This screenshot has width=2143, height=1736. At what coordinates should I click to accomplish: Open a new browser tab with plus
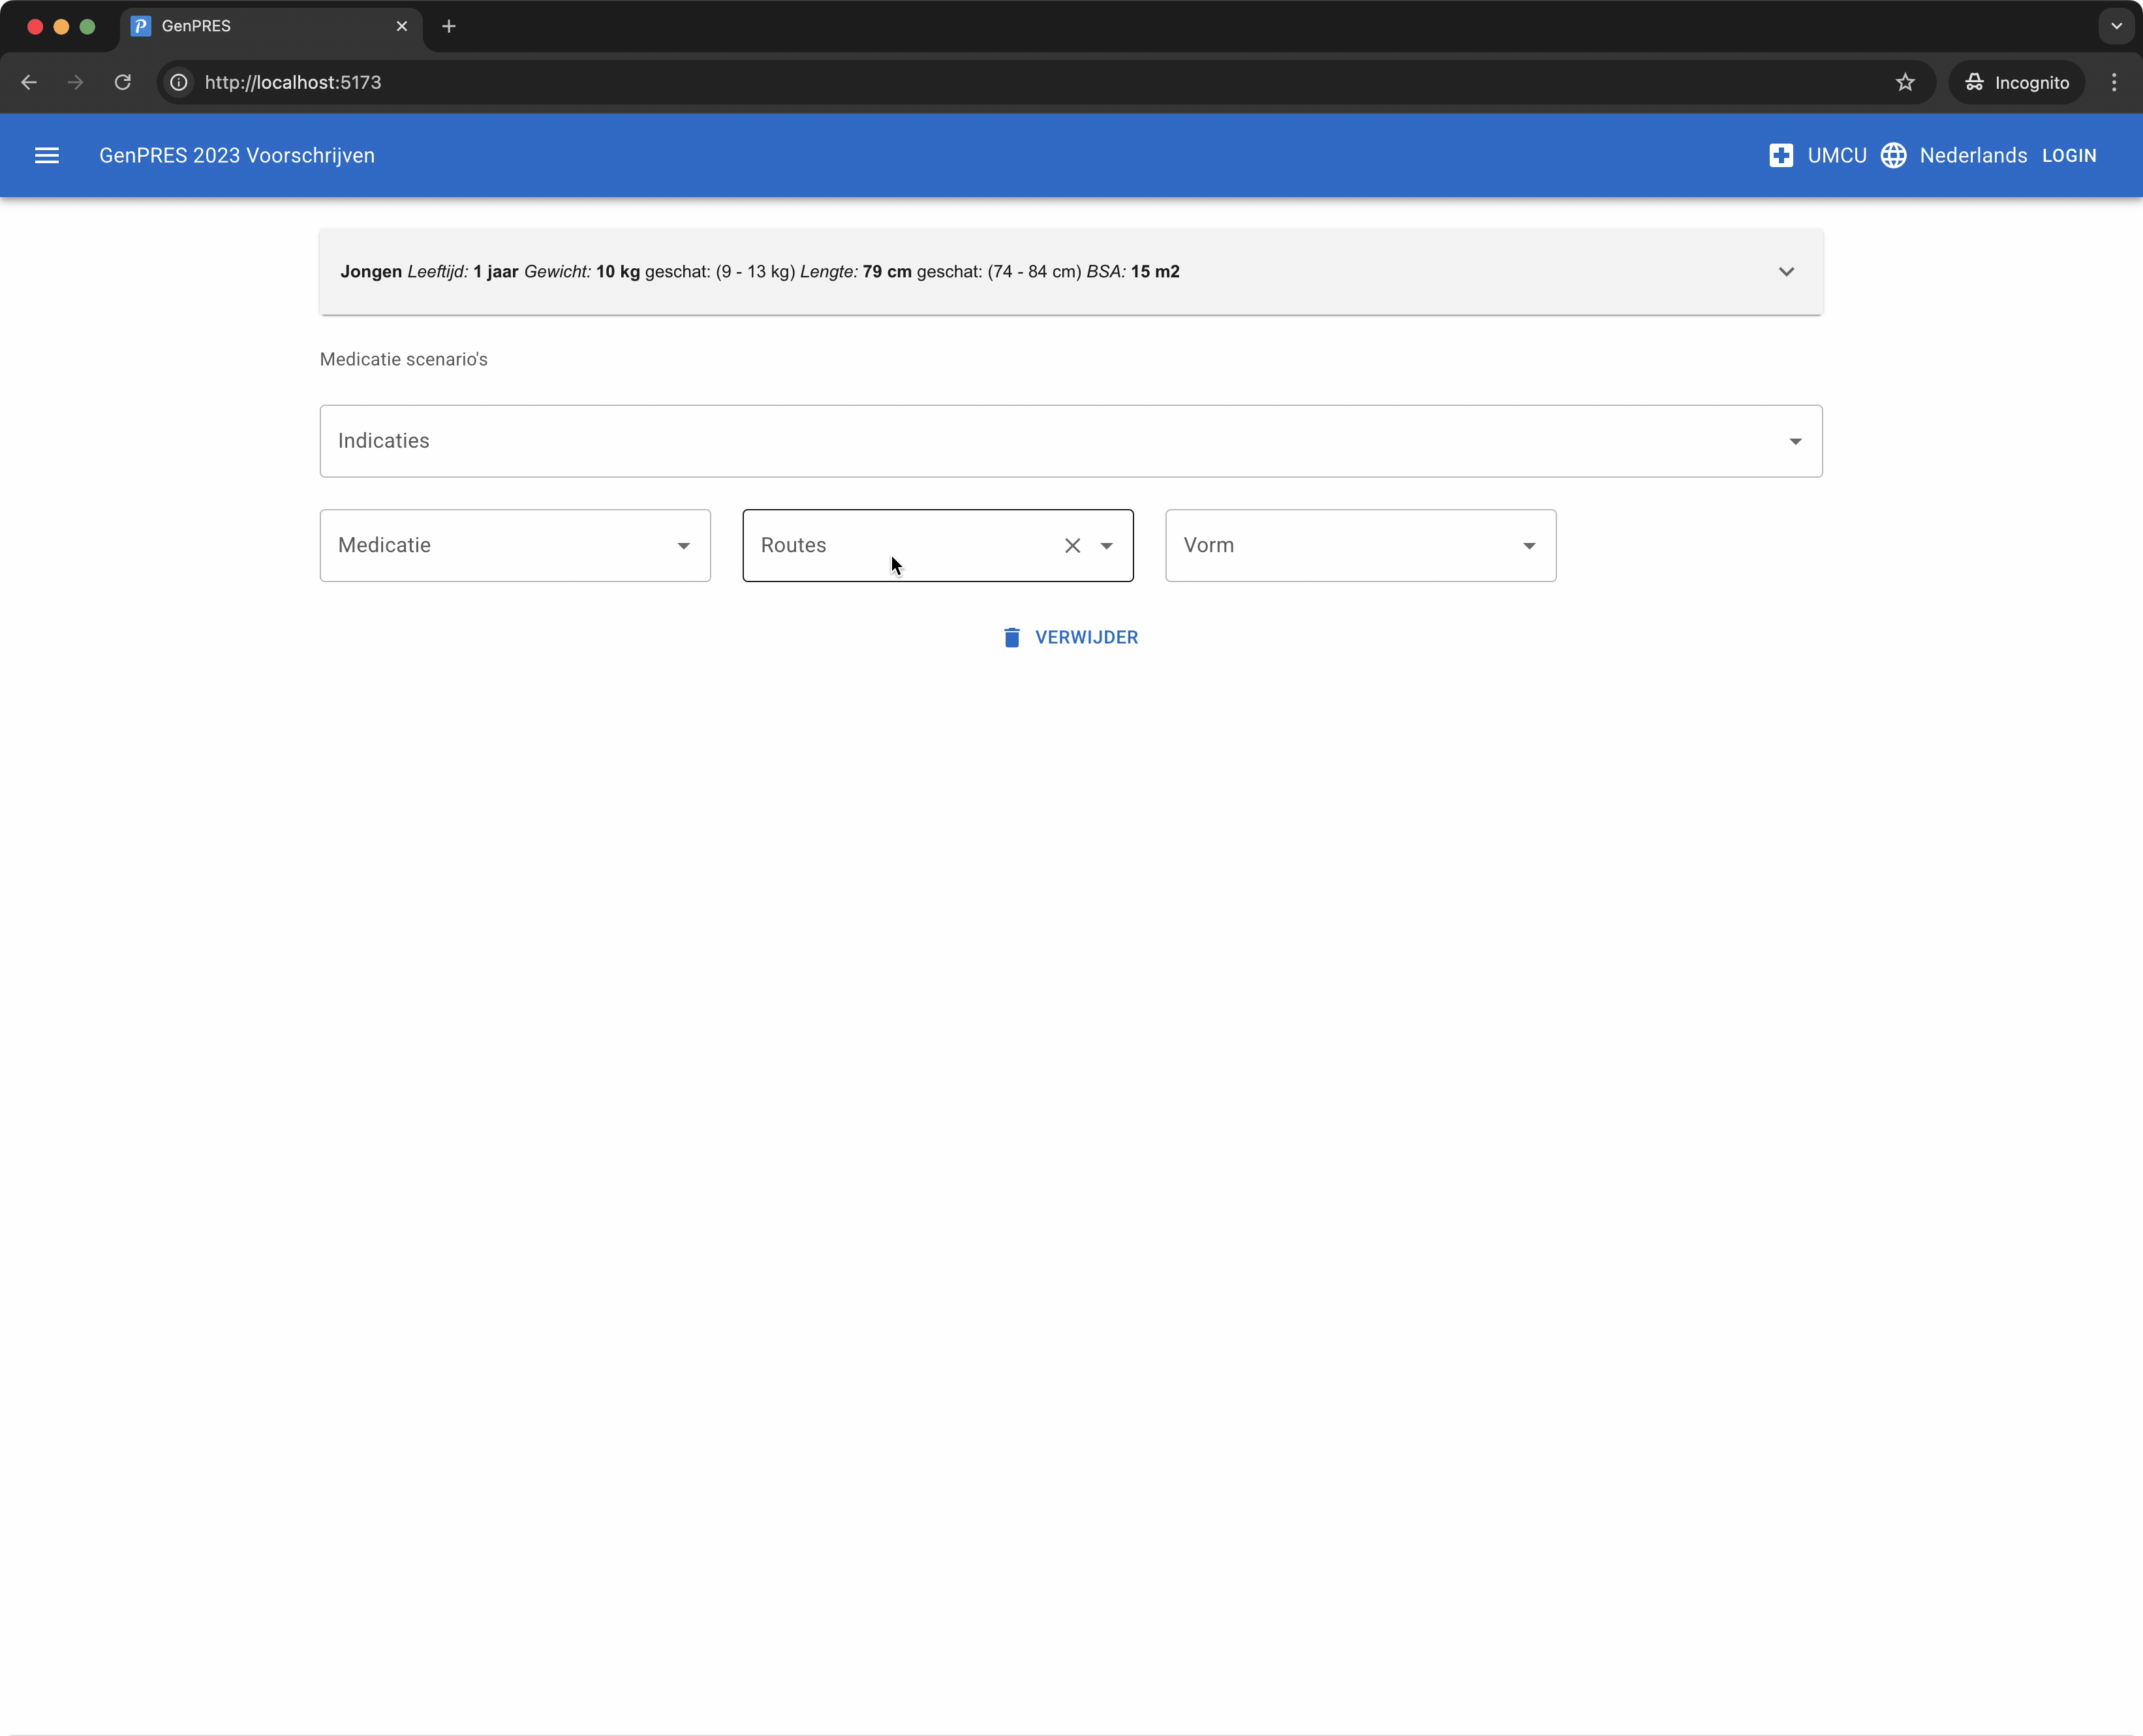coord(449,26)
